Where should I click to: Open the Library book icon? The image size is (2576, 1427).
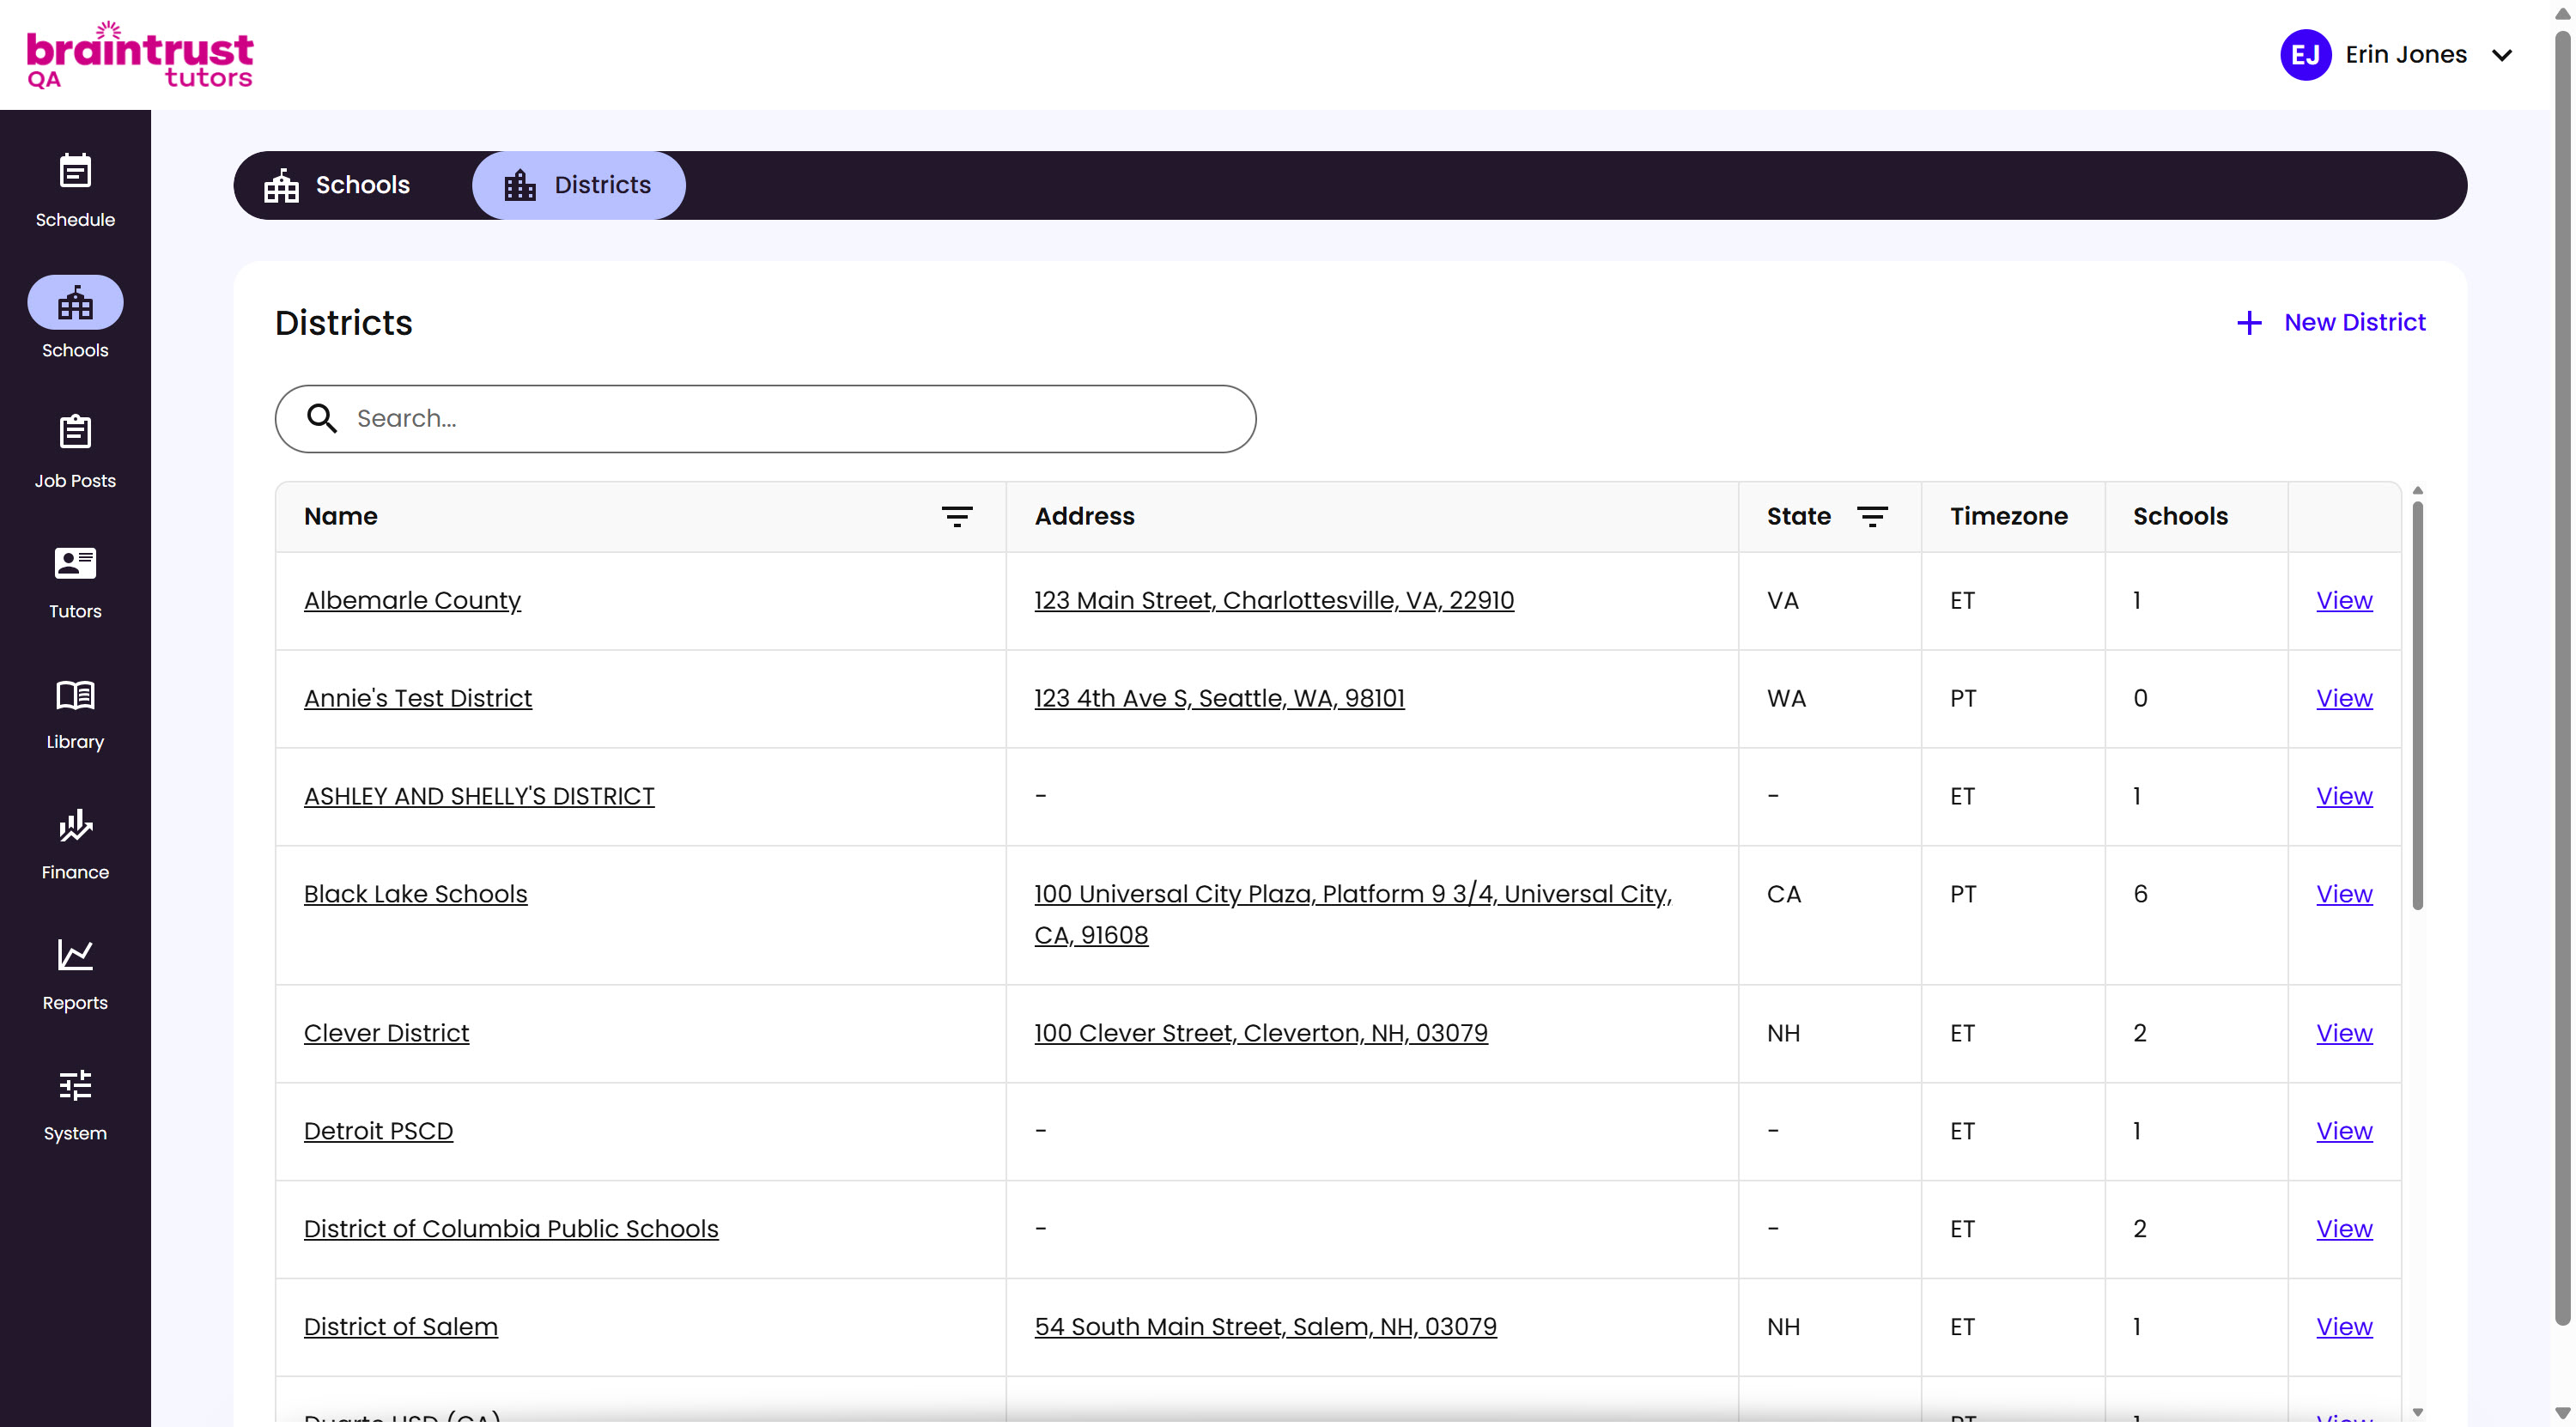click(x=75, y=694)
